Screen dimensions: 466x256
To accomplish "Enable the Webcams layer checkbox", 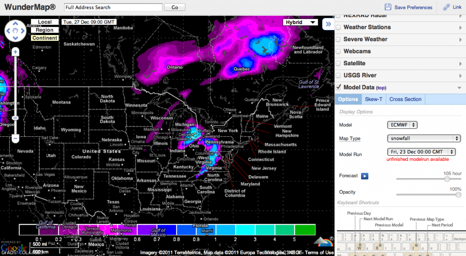I will 338,51.
